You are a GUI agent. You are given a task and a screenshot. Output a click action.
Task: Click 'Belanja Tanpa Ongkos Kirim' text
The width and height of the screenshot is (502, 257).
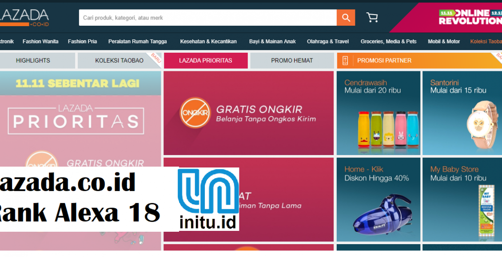tap(266, 119)
